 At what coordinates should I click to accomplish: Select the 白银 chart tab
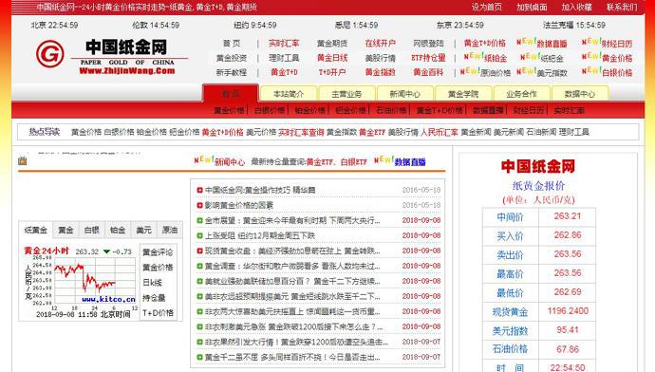pos(91,230)
